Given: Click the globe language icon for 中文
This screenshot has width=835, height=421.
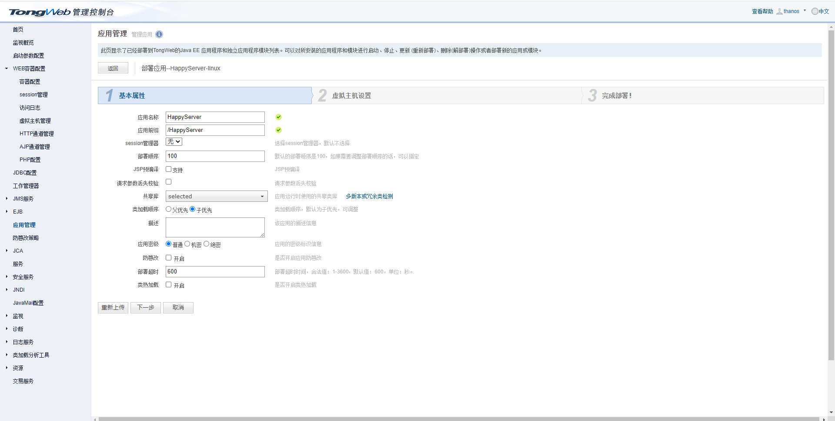Looking at the screenshot, I should [x=815, y=11].
